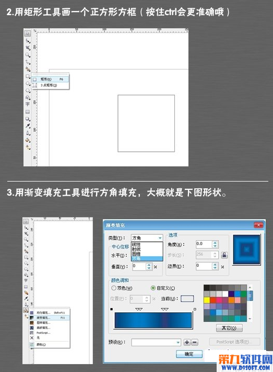The height and width of the screenshot is (372, 273).
Task: Open the 预设 preset dropdown
Action: [x=156, y=342]
